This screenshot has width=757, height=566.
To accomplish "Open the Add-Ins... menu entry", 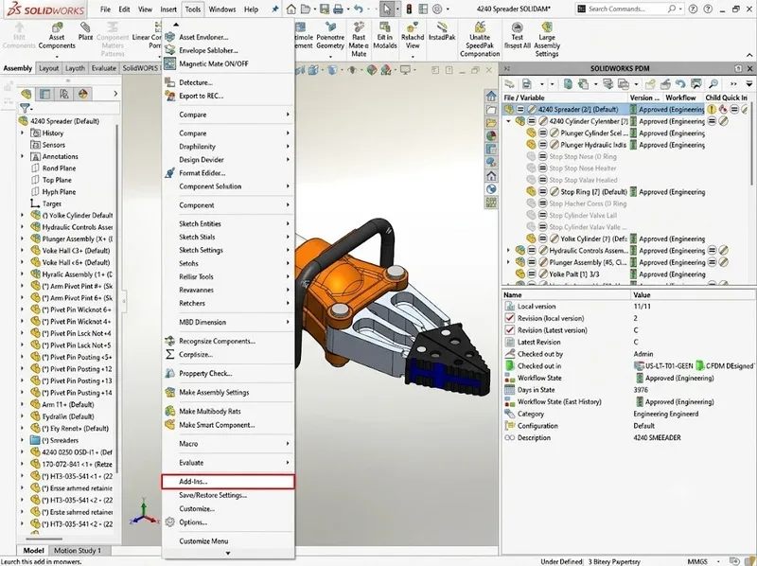I will [227, 482].
